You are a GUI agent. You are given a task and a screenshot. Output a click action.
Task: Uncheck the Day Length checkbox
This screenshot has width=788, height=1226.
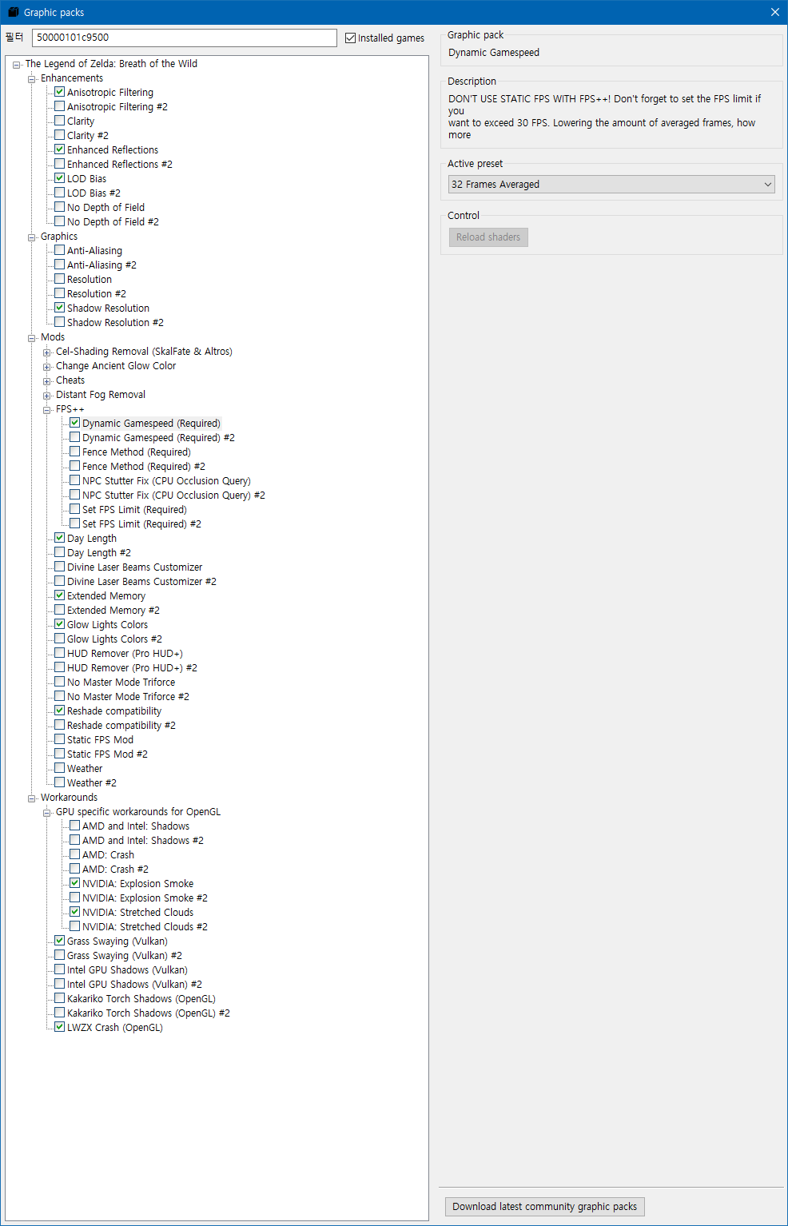click(x=59, y=538)
